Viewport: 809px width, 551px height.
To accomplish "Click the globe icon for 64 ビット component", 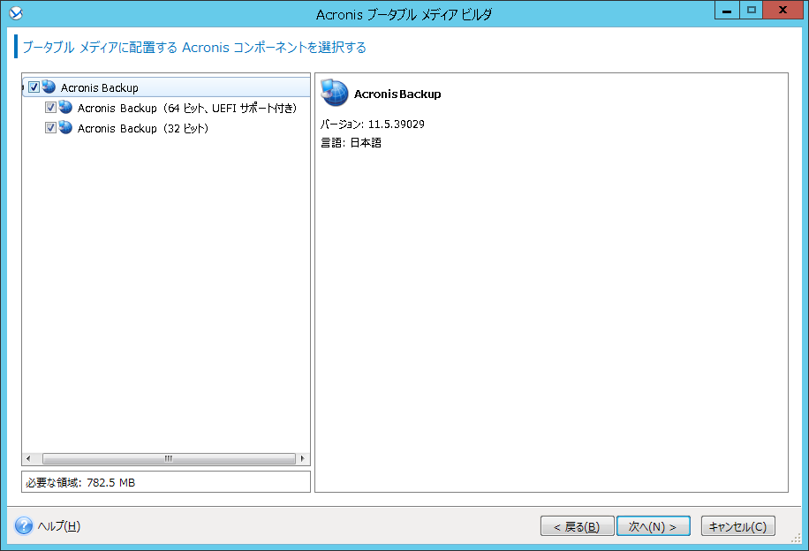I will [65, 108].
